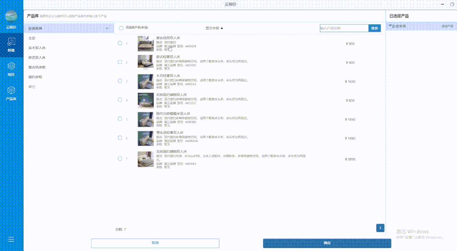Tick the checkbox for product row 2

(120, 62)
